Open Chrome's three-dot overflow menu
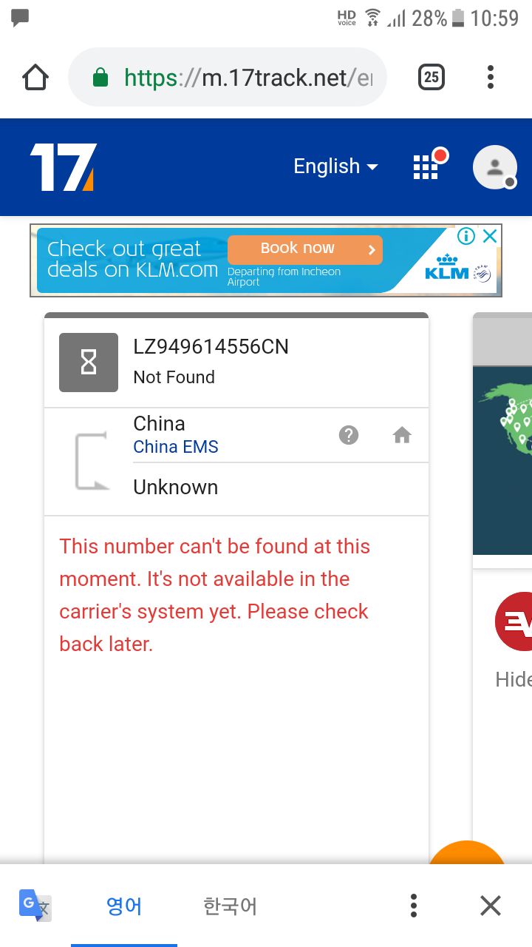The width and height of the screenshot is (532, 947). 491,77
